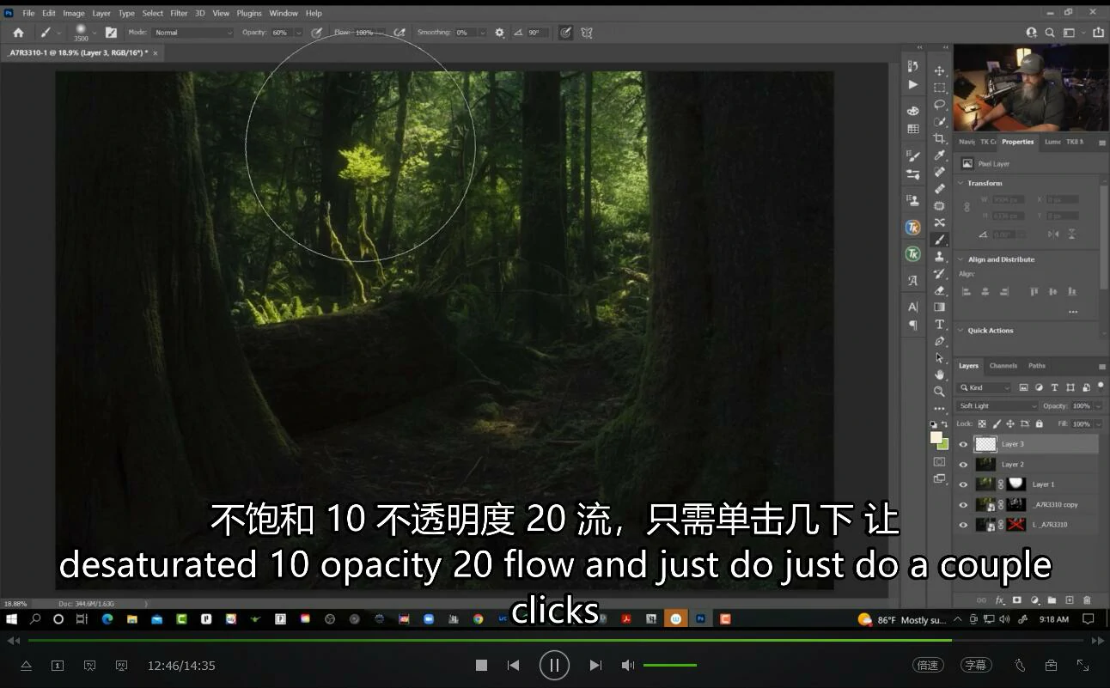Delete layer using trash icon
Image resolution: width=1110 pixels, height=688 pixels.
tap(1087, 600)
